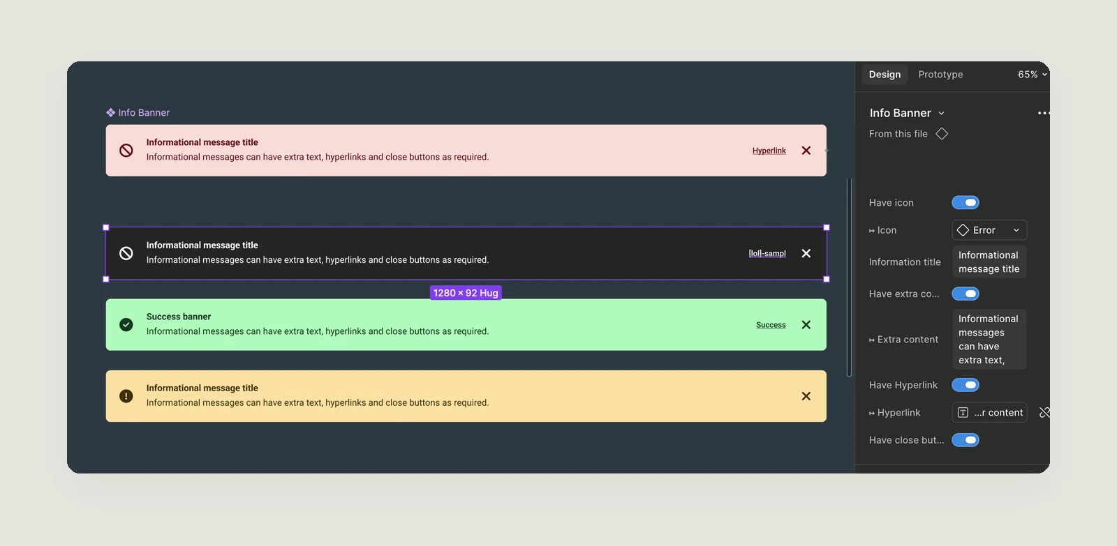Click 'From this file' text
The height and width of the screenshot is (546, 1117).
click(898, 134)
